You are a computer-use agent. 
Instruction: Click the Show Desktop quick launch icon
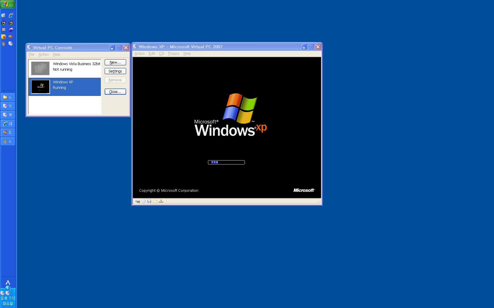[x=4, y=15]
